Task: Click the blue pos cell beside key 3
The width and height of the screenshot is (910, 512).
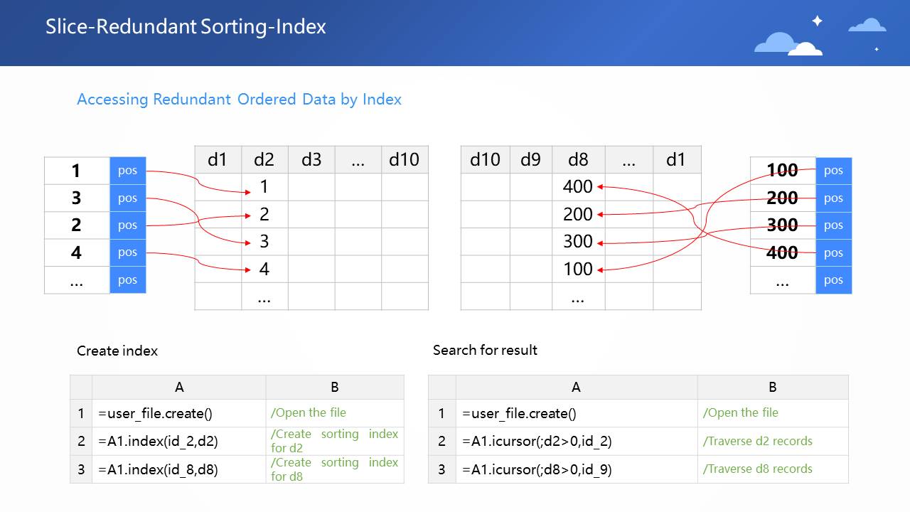Action: pos(128,198)
